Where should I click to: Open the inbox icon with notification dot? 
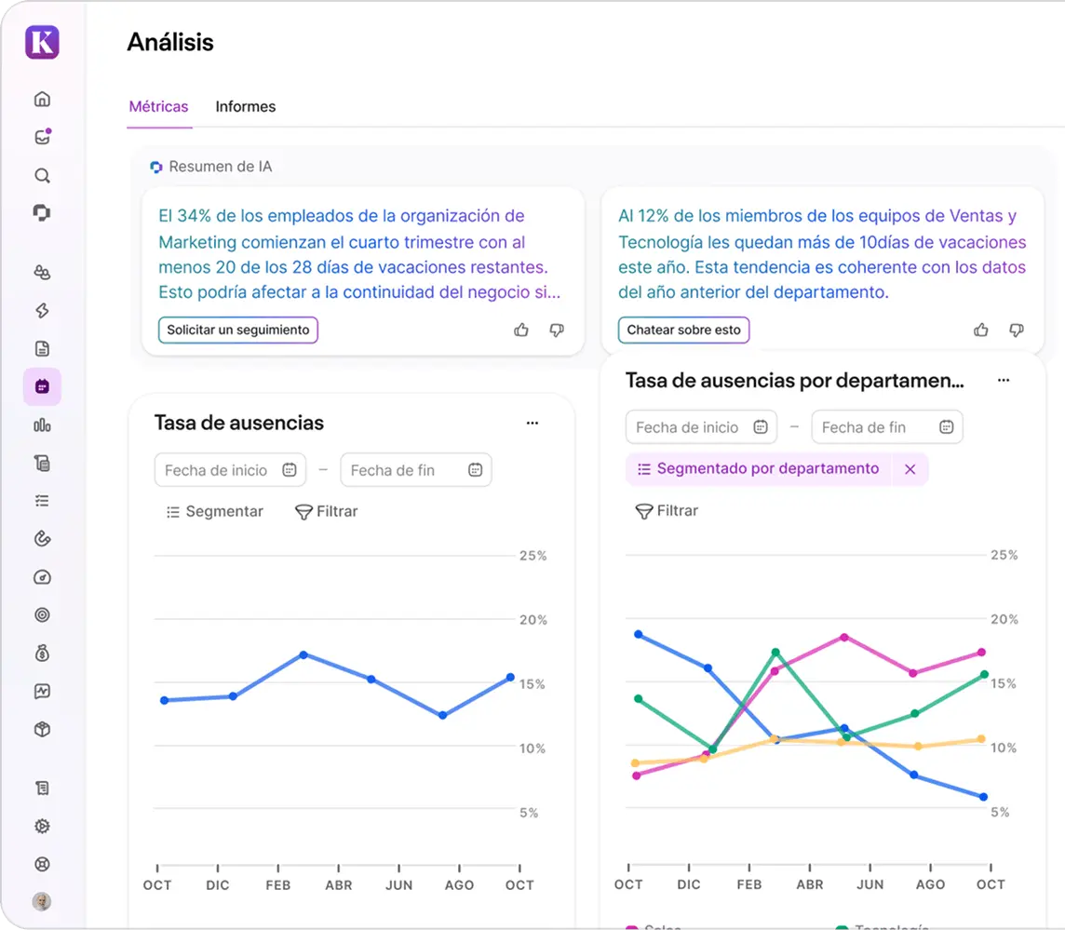[42, 137]
